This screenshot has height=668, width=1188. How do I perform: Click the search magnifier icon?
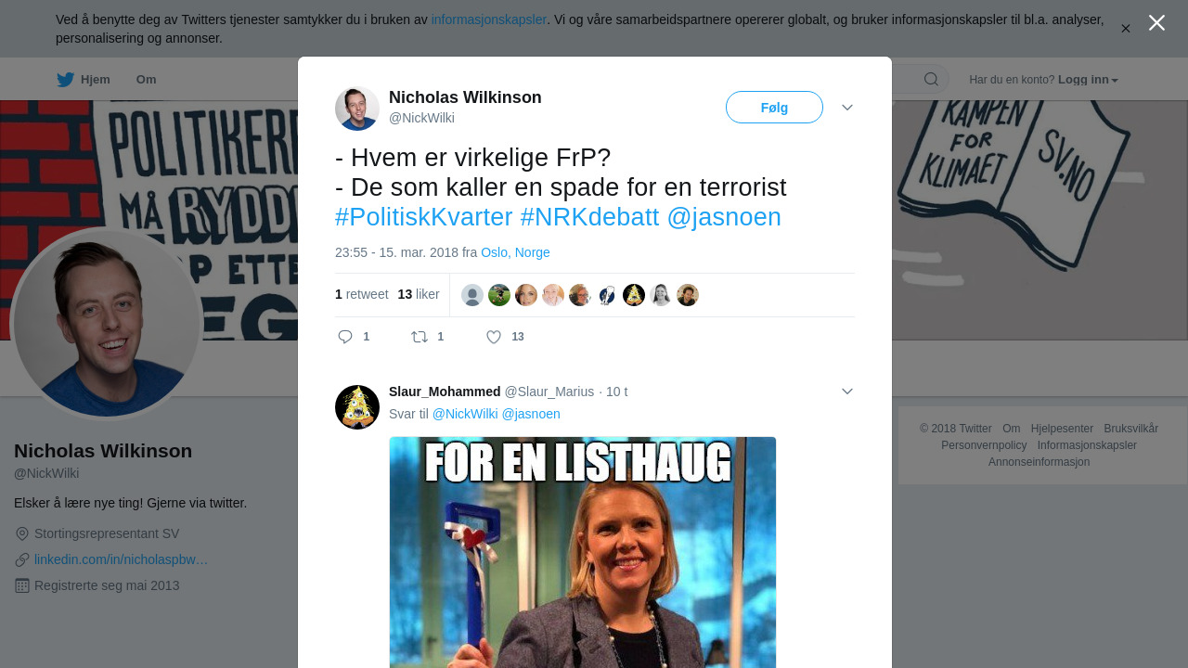tap(931, 79)
